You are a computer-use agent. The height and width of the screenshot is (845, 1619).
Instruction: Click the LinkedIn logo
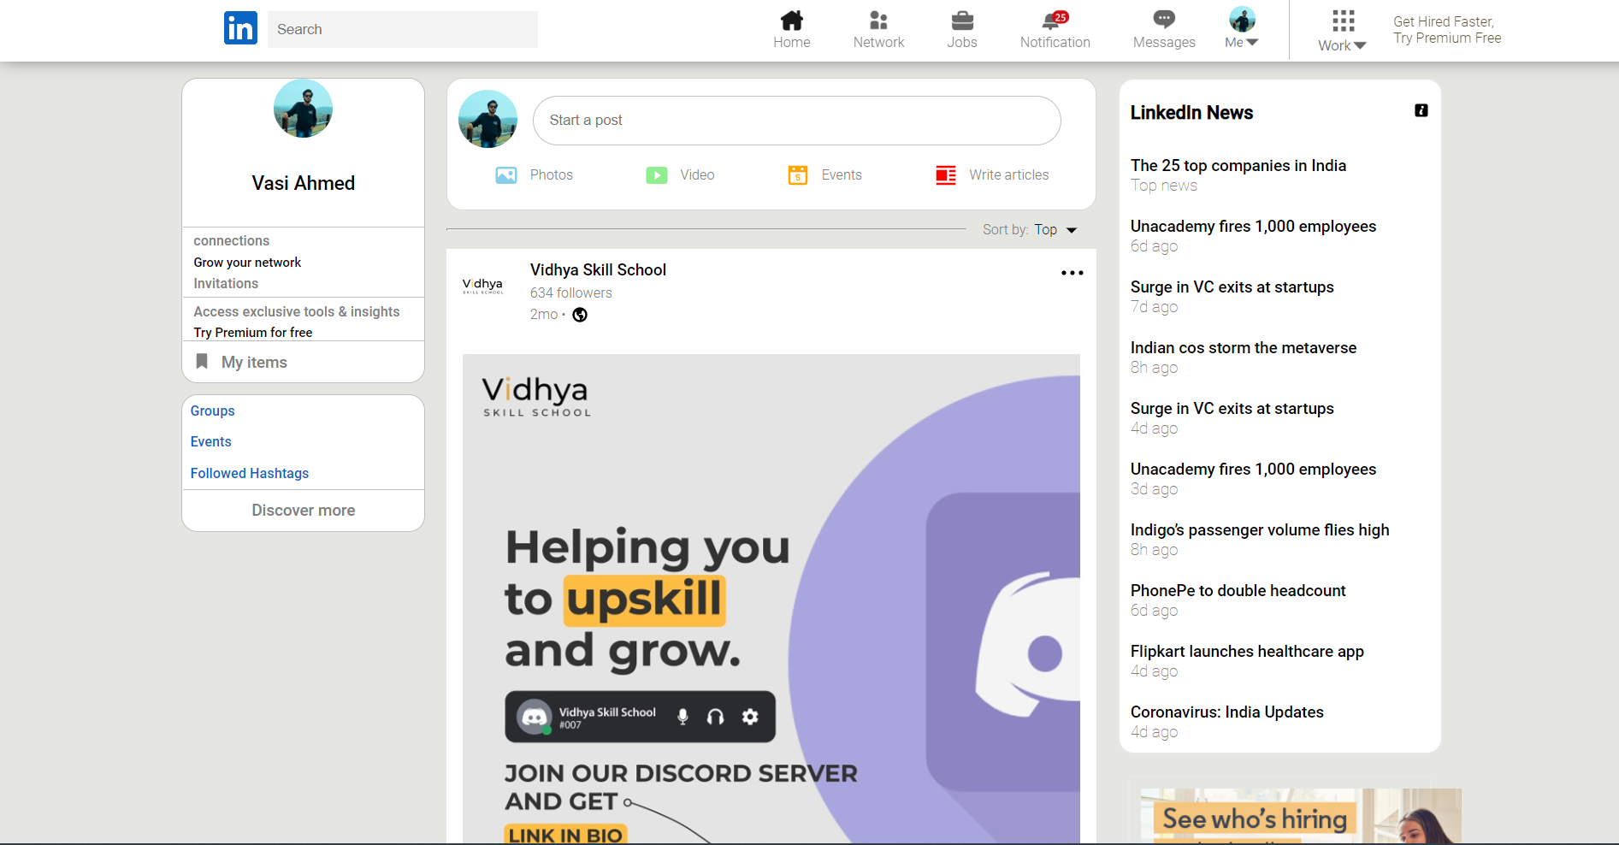coord(240,27)
